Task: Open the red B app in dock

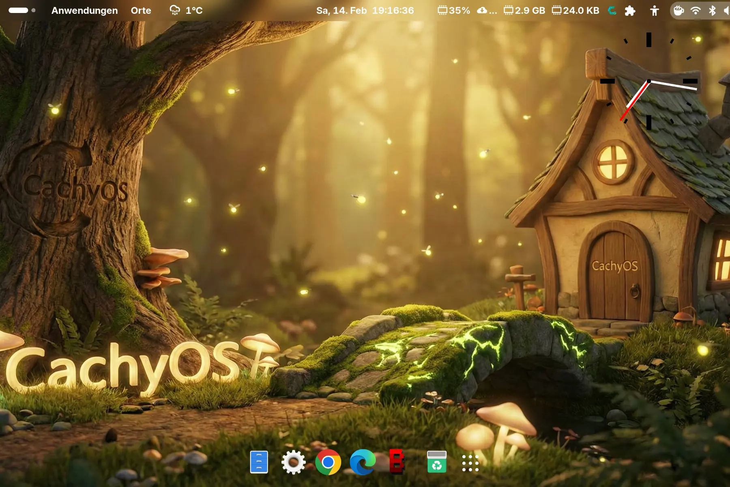Action: (397, 462)
